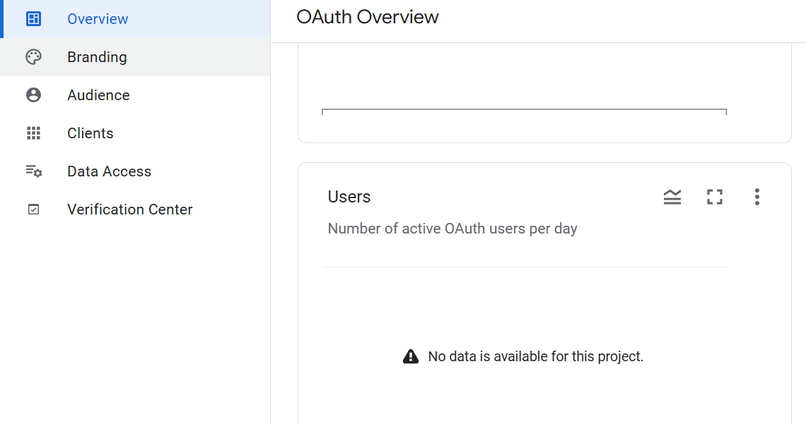
Task: Click the Audience person icon
Action: (33, 95)
